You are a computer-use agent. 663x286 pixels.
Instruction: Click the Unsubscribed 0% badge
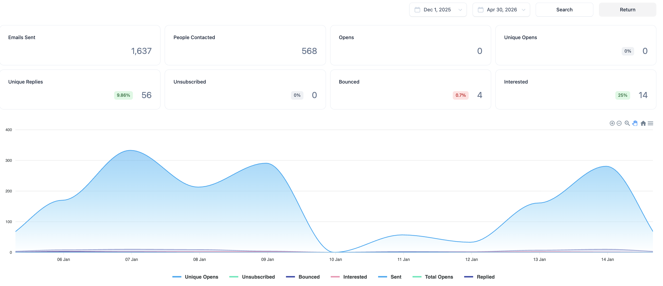[297, 95]
